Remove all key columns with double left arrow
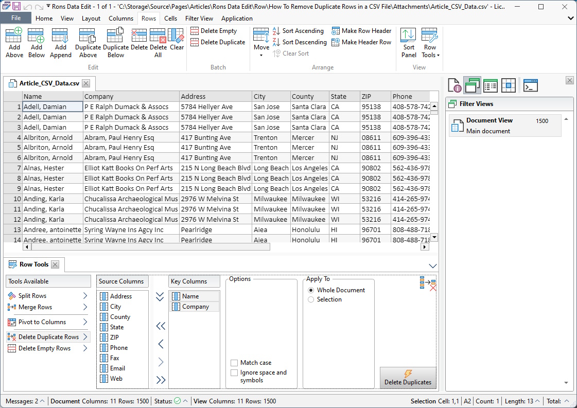Screen dimensions: 577x408 pyautogui.click(x=161, y=326)
